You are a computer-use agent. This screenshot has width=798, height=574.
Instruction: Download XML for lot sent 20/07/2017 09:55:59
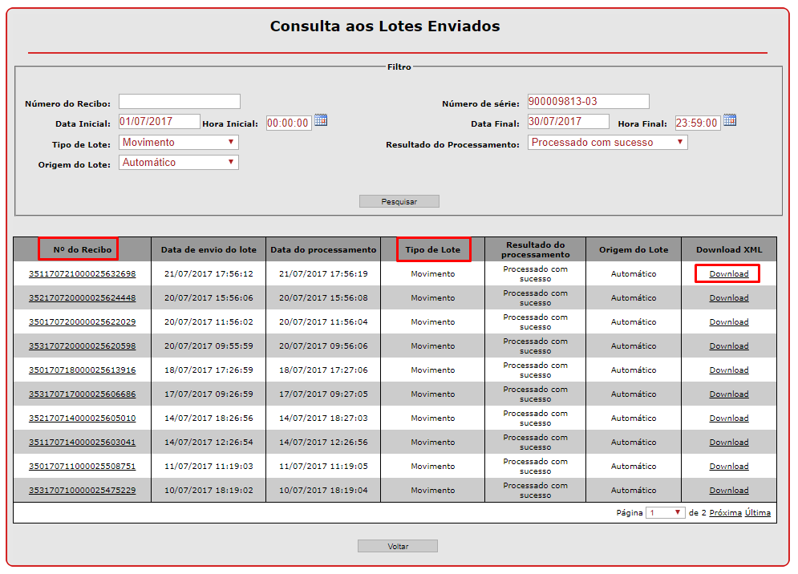tap(729, 346)
